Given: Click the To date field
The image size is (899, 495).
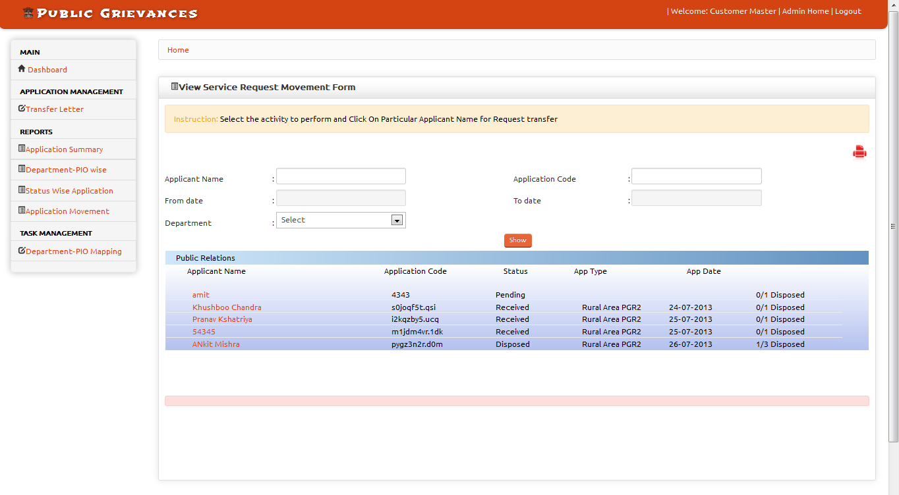Looking at the screenshot, I should click(x=697, y=198).
